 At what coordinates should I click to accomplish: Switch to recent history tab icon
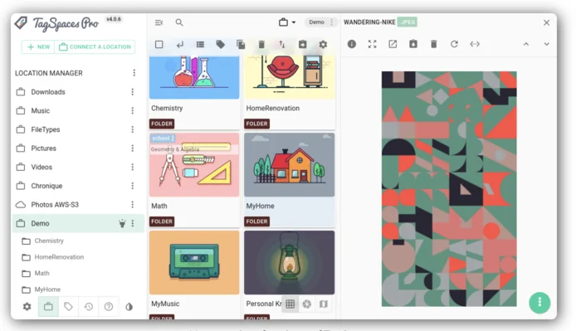[x=89, y=306]
